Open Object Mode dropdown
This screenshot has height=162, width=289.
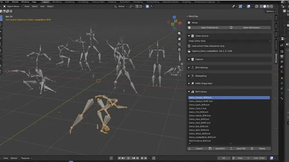click(x=13, y=6)
